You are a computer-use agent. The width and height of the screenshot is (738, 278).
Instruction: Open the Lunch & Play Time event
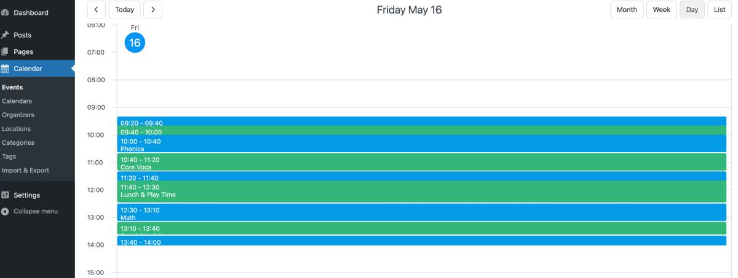(x=422, y=191)
